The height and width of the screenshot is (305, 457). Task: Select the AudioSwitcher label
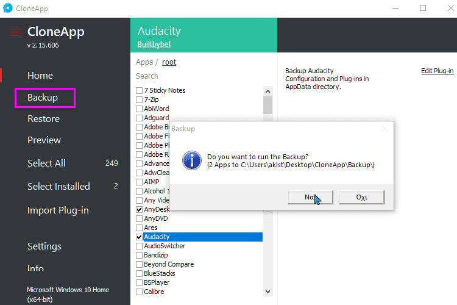tap(165, 246)
